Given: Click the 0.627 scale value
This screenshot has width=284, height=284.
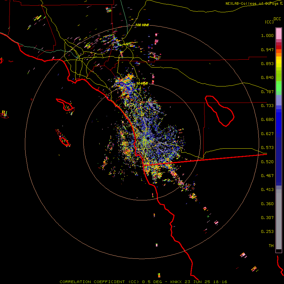Looking at the screenshot, I should [267, 134].
